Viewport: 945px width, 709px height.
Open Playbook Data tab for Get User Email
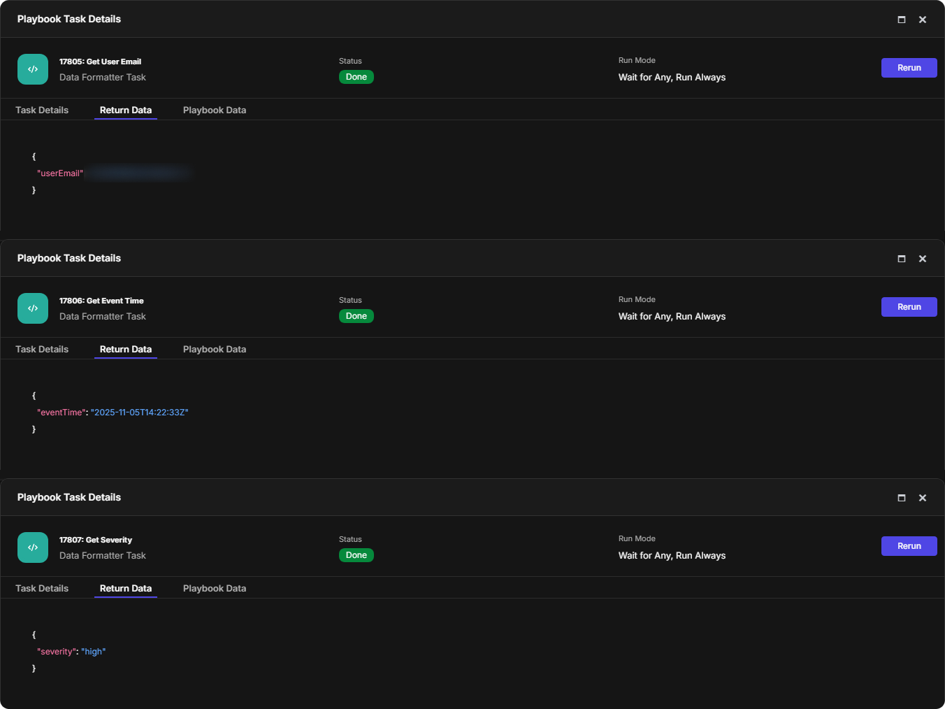pos(215,110)
